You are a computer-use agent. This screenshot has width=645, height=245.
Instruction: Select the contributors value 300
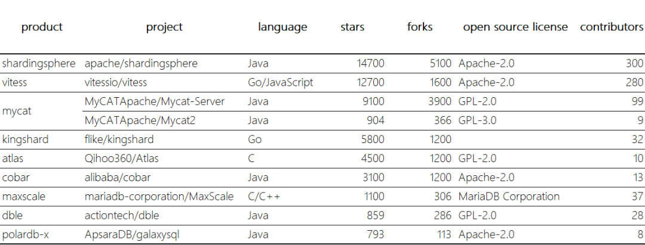635,64
